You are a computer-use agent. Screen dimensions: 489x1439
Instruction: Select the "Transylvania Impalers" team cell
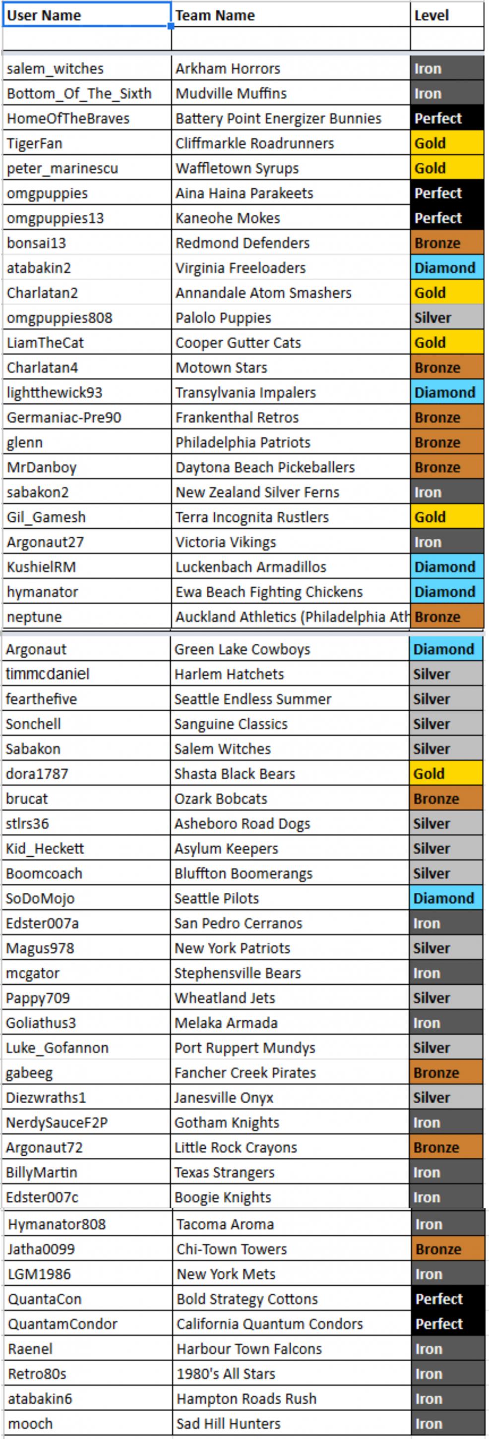(x=290, y=393)
